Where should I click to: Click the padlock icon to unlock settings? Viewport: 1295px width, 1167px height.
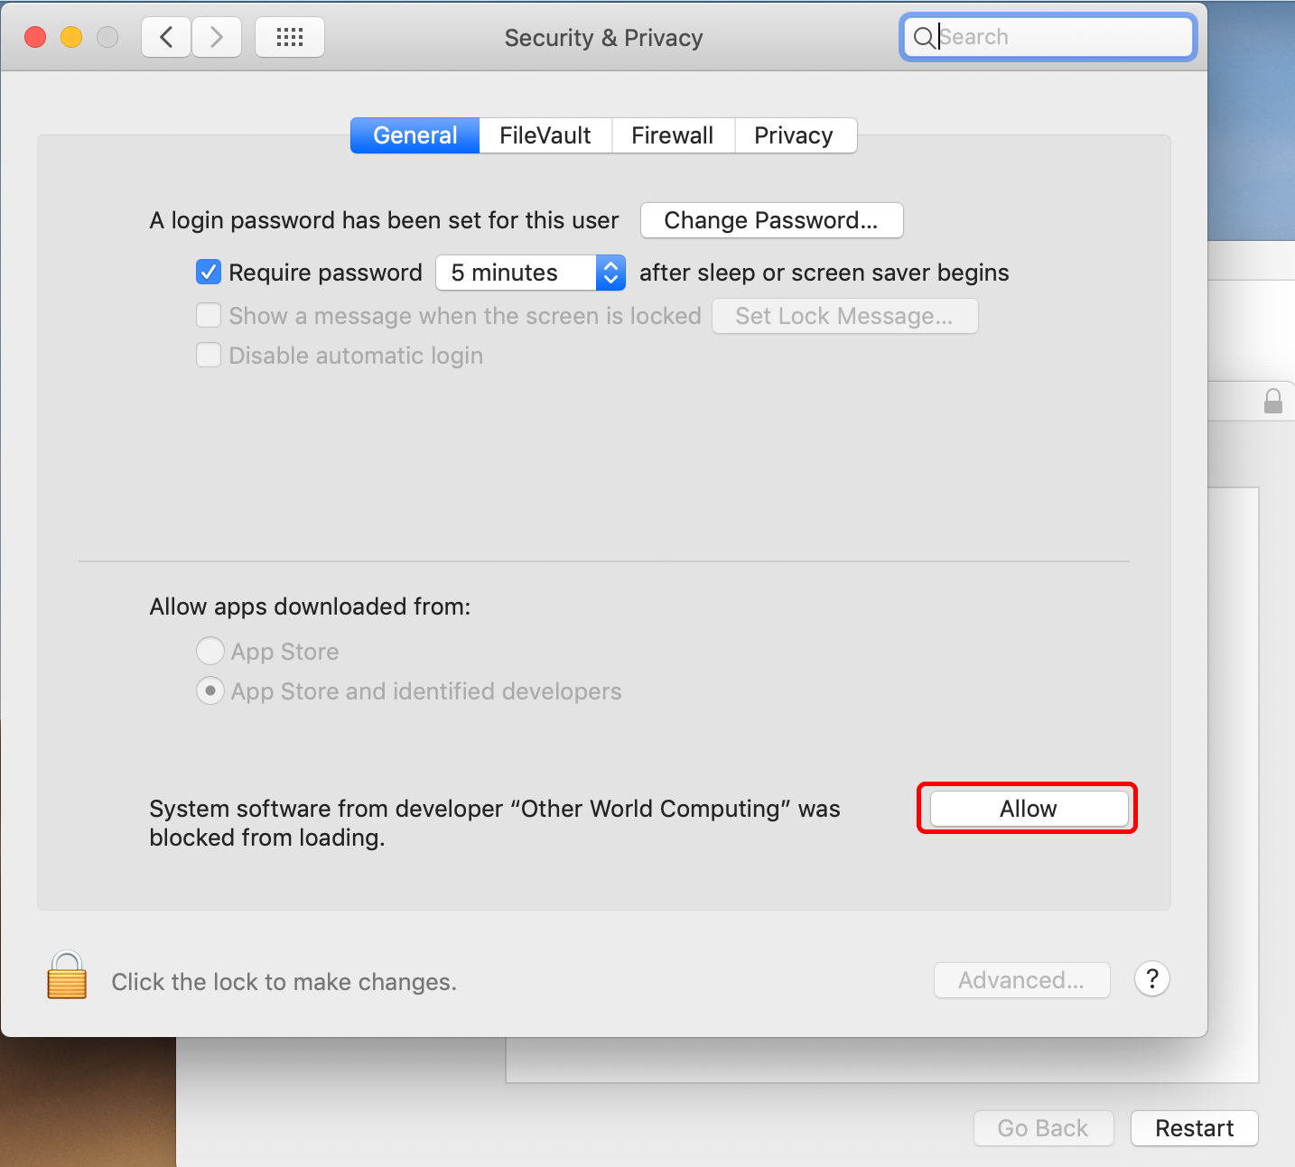coord(67,977)
